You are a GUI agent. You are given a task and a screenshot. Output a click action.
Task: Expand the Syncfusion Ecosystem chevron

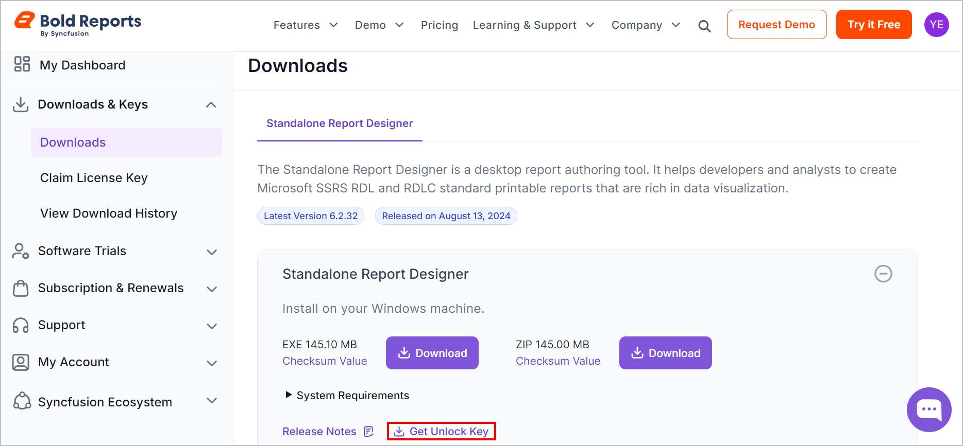(211, 400)
